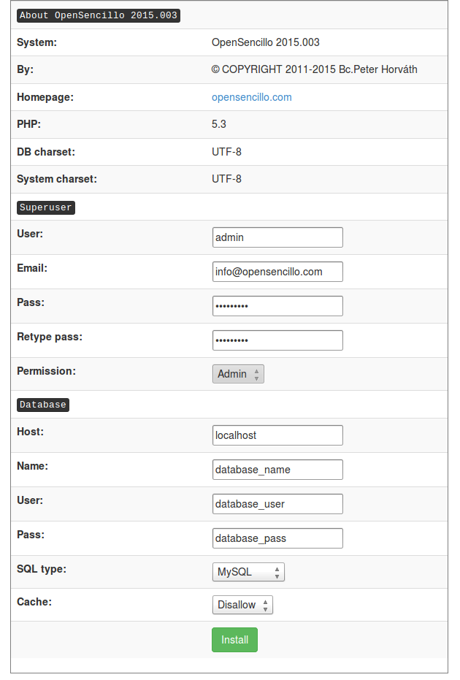Focus the Superuser User field containing admin
Viewport: 460px width, 680px height.
coord(277,237)
